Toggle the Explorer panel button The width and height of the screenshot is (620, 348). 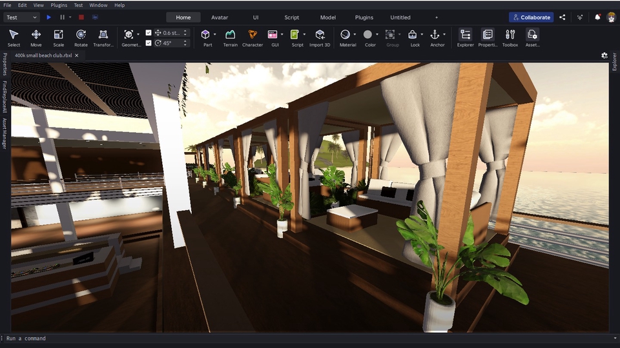(465, 37)
